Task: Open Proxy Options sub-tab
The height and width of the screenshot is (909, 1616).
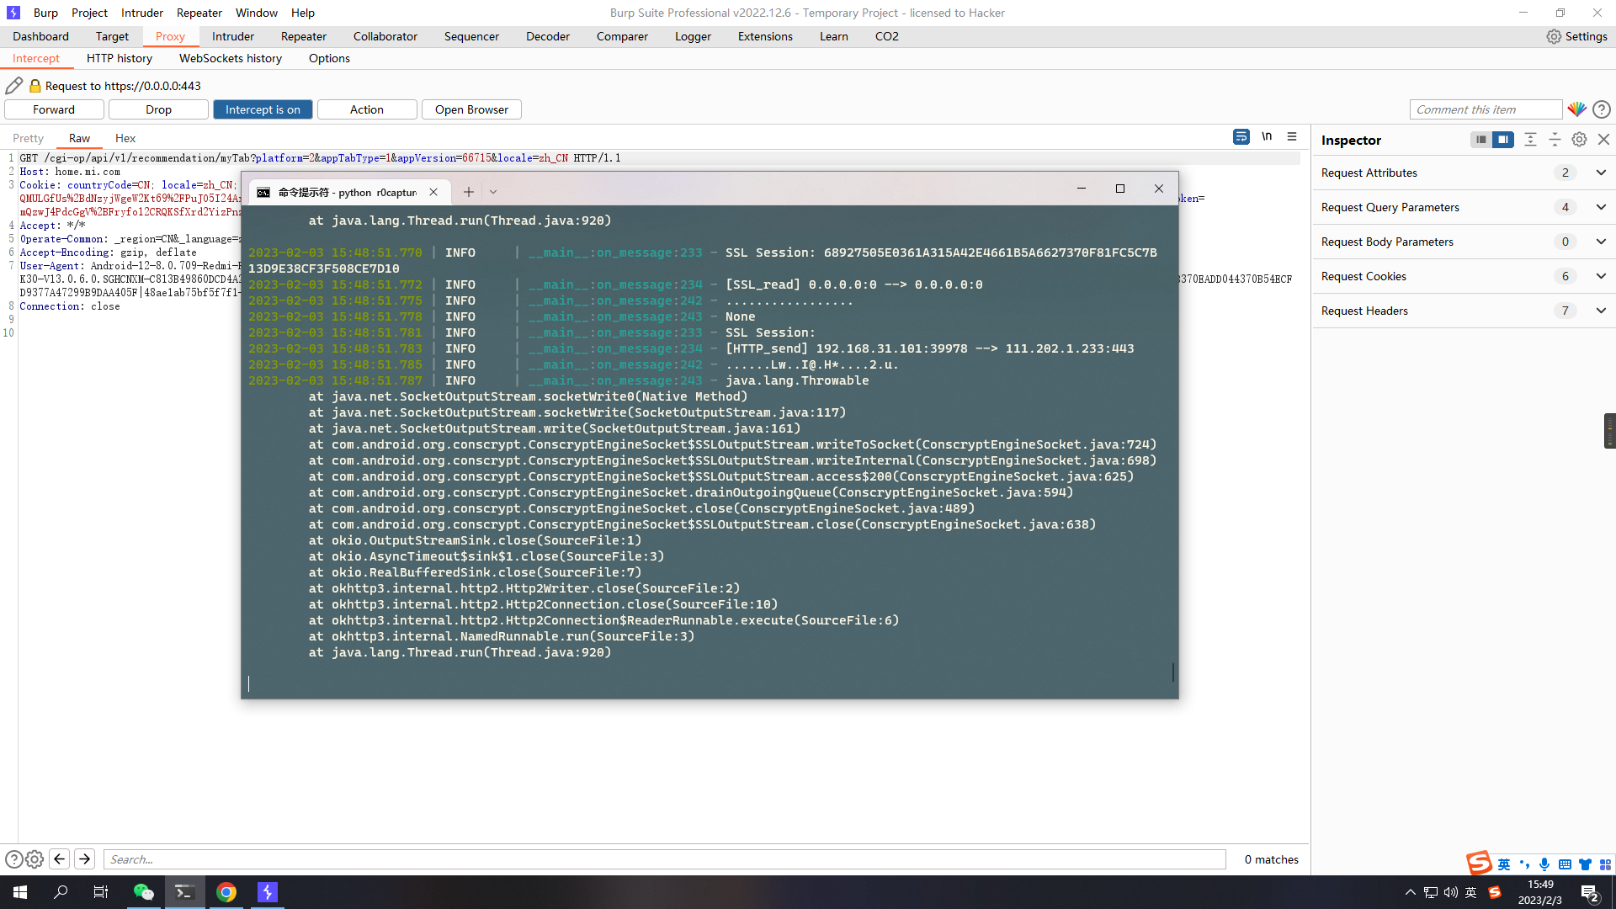Action: click(329, 58)
